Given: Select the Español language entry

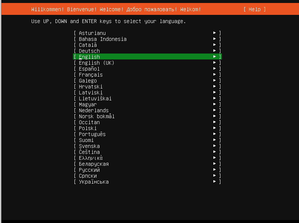Looking at the screenshot, I should [89, 69].
